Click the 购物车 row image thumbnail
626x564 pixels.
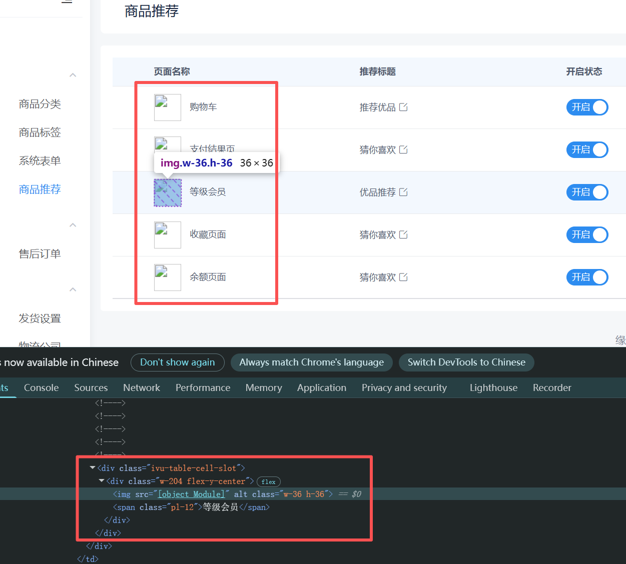[167, 107]
